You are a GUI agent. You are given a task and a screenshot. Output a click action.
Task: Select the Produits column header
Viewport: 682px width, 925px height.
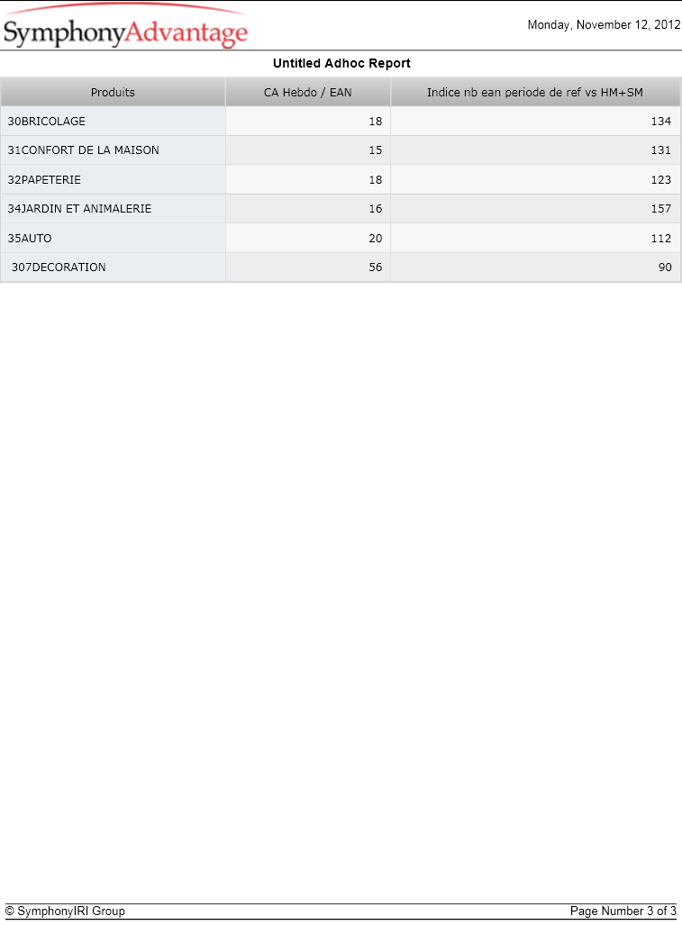113,92
